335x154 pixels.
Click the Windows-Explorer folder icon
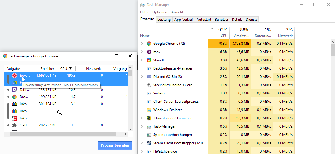tap(149, 110)
